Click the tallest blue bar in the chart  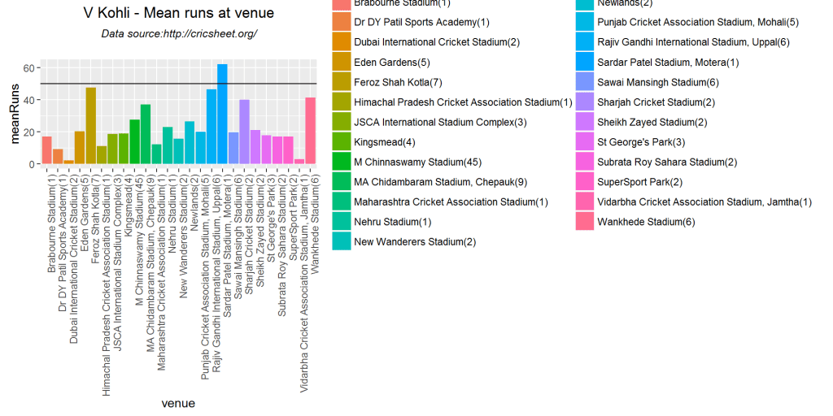(222, 114)
